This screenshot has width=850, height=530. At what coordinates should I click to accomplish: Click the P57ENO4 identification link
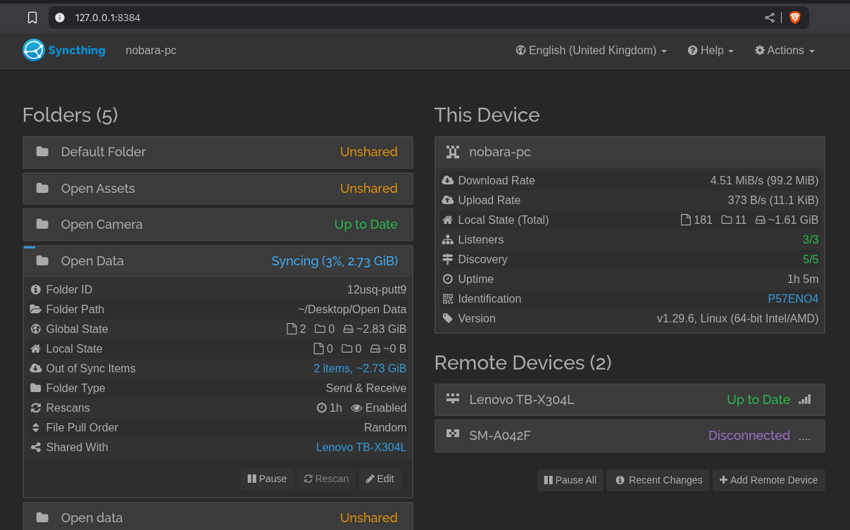coord(793,298)
